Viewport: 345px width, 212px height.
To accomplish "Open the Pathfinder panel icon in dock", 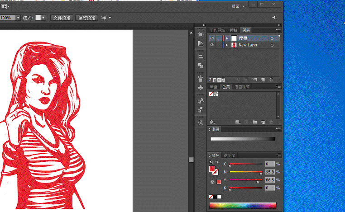I will coord(201,66).
